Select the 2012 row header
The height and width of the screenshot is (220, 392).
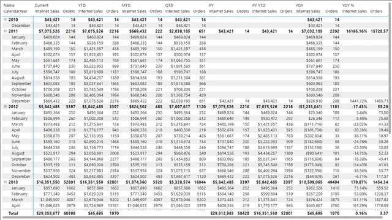pos(13,106)
